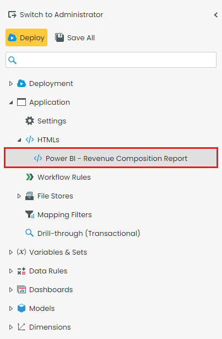222x339 pixels.
Task: Open the Drill-through (Transactional) item
Action: coord(89,233)
